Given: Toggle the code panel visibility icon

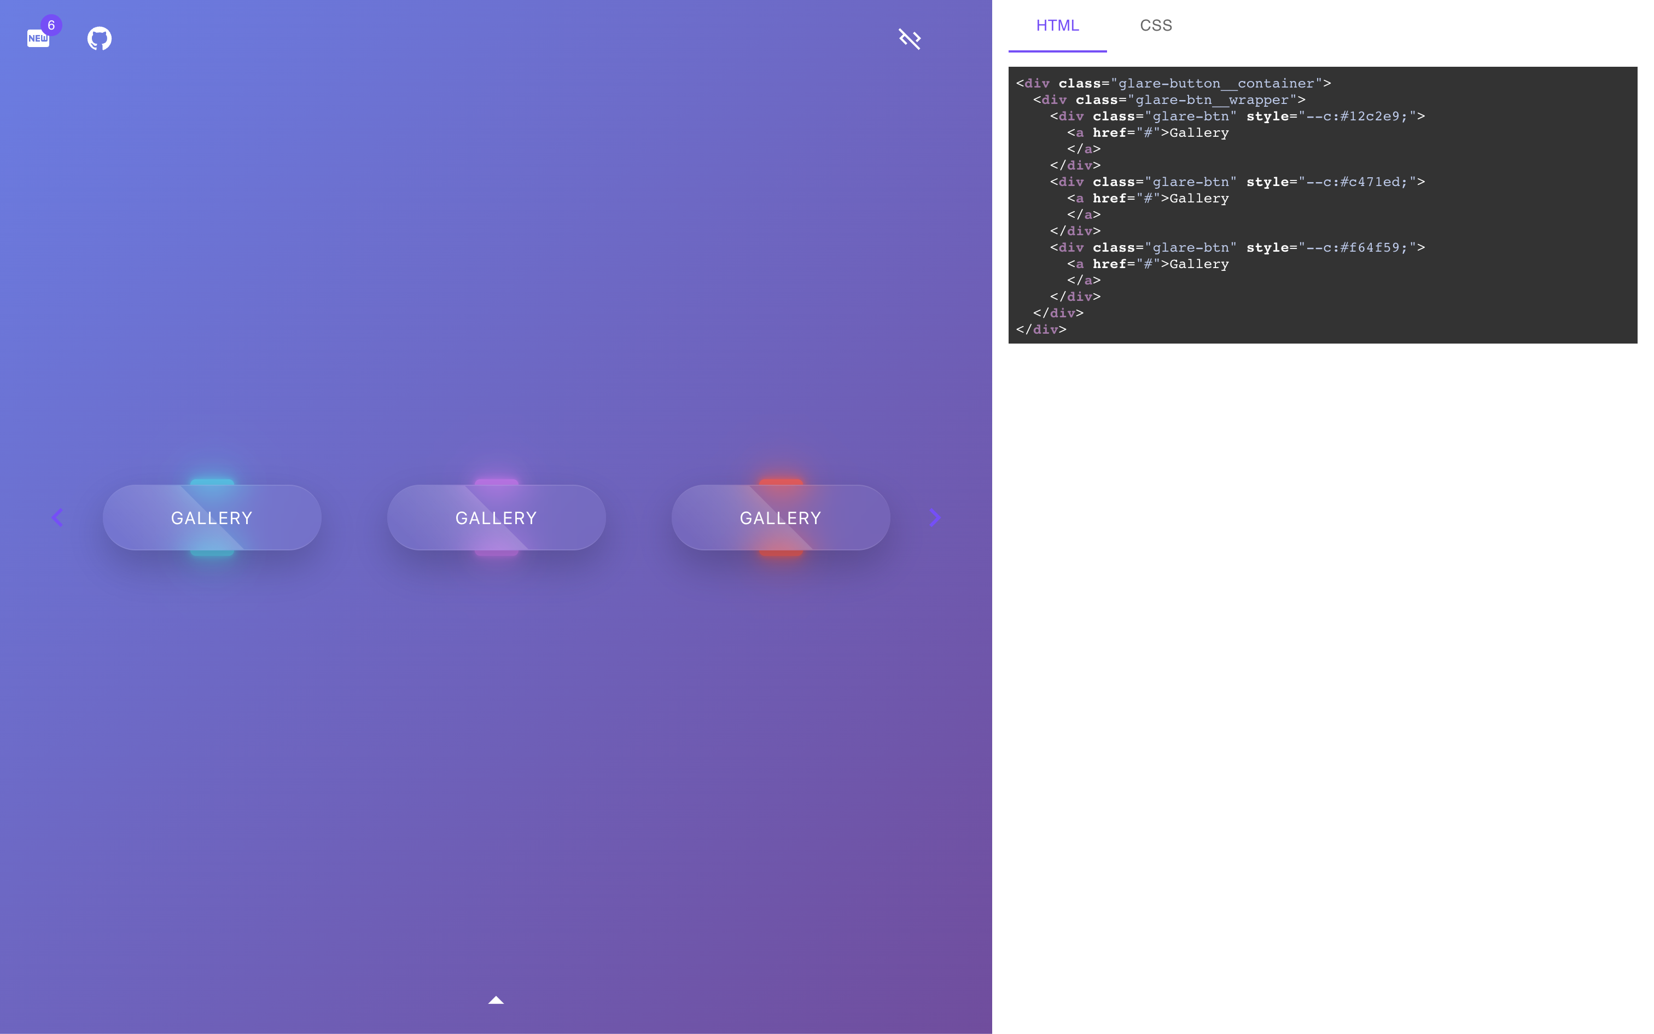Looking at the screenshot, I should 909,38.
